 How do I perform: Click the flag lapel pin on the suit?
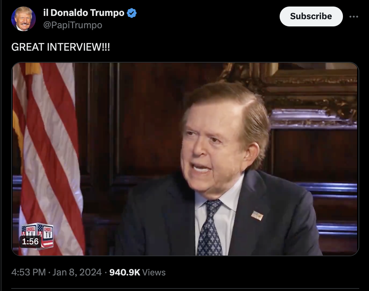tap(257, 215)
